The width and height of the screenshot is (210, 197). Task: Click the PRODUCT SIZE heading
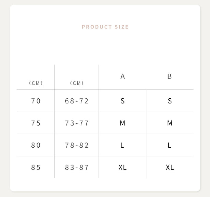point(105,27)
